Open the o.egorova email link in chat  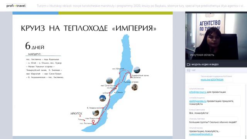(x=201, y=134)
